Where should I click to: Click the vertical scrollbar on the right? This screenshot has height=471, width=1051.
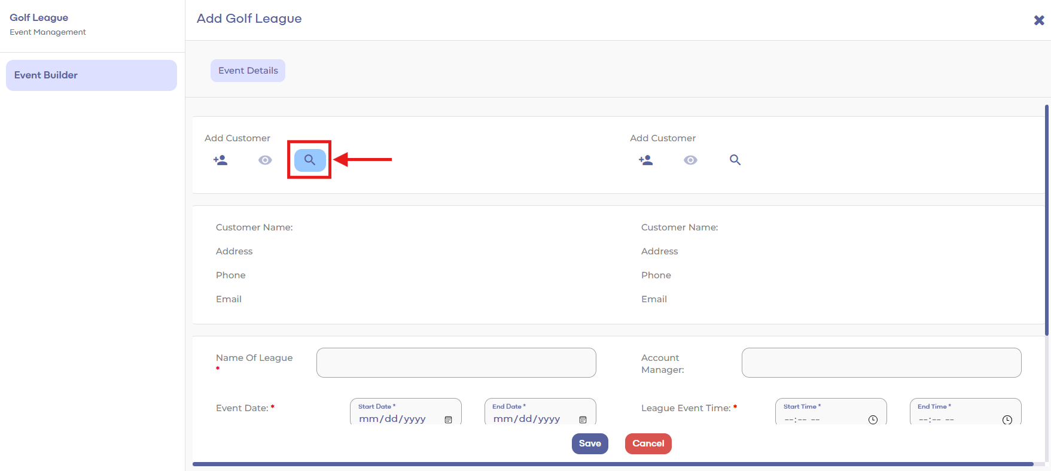coord(1046,220)
